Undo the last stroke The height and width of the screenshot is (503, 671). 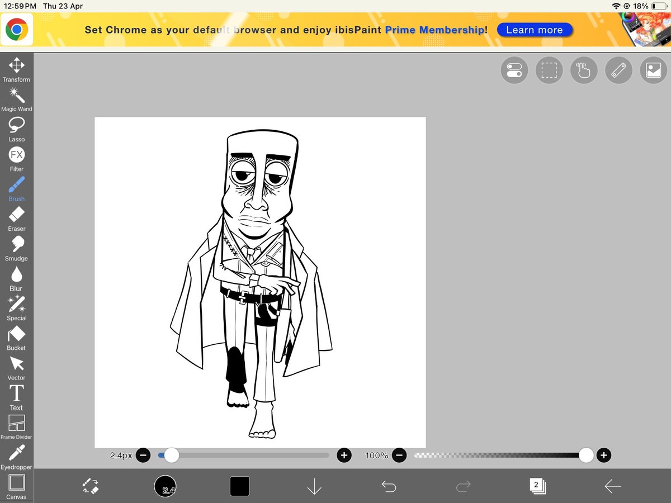pos(389,486)
